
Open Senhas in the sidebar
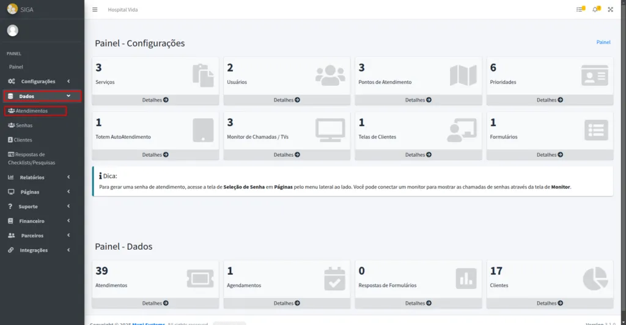click(x=24, y=125)
